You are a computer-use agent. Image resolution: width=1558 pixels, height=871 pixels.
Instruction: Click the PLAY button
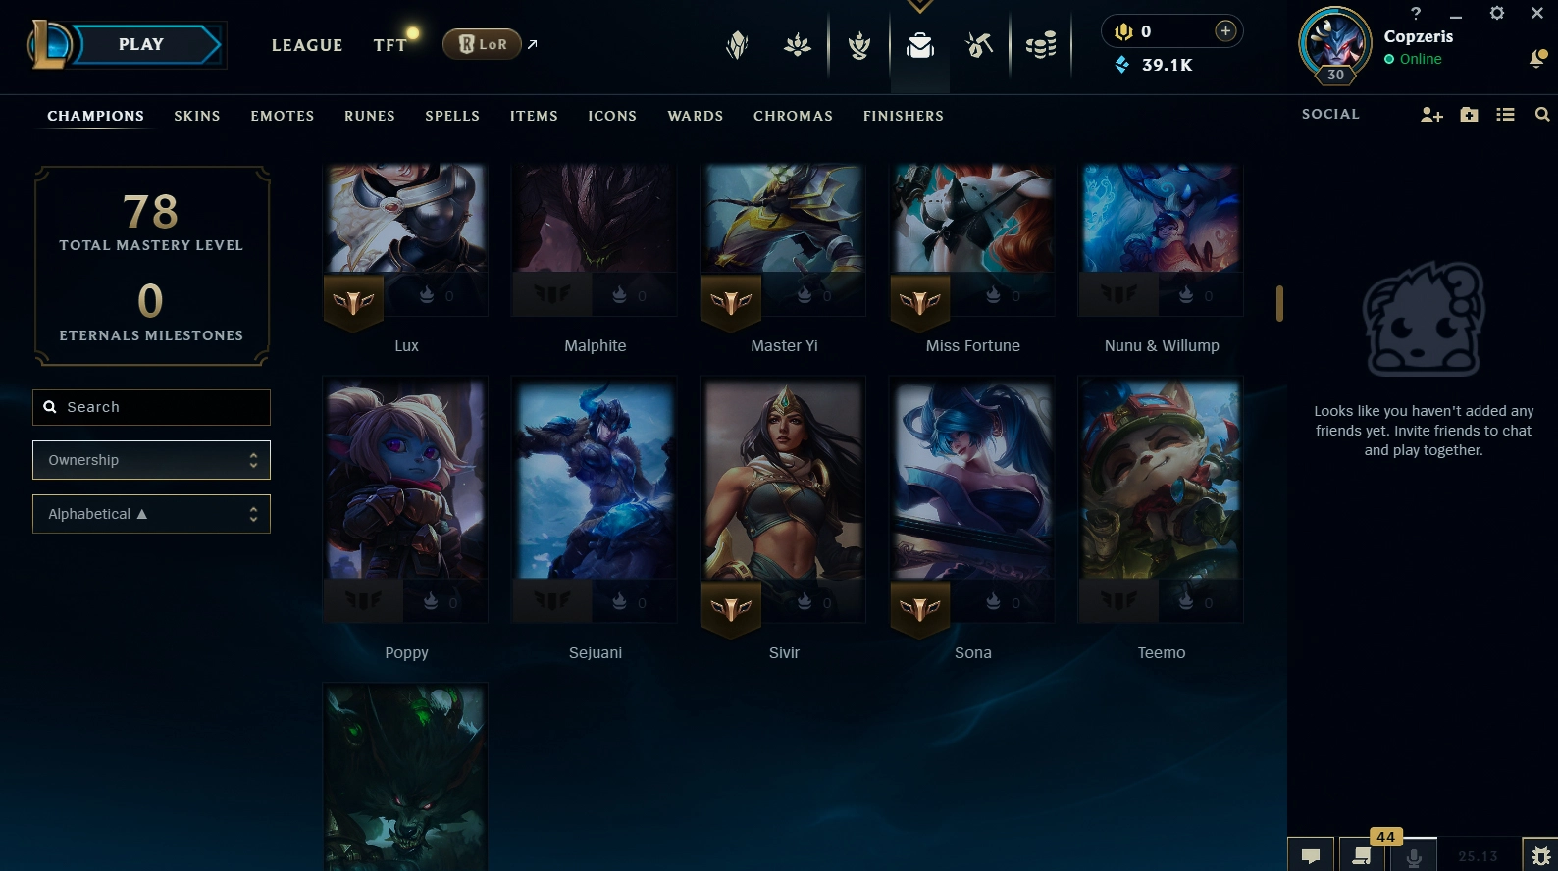(141, 44)
